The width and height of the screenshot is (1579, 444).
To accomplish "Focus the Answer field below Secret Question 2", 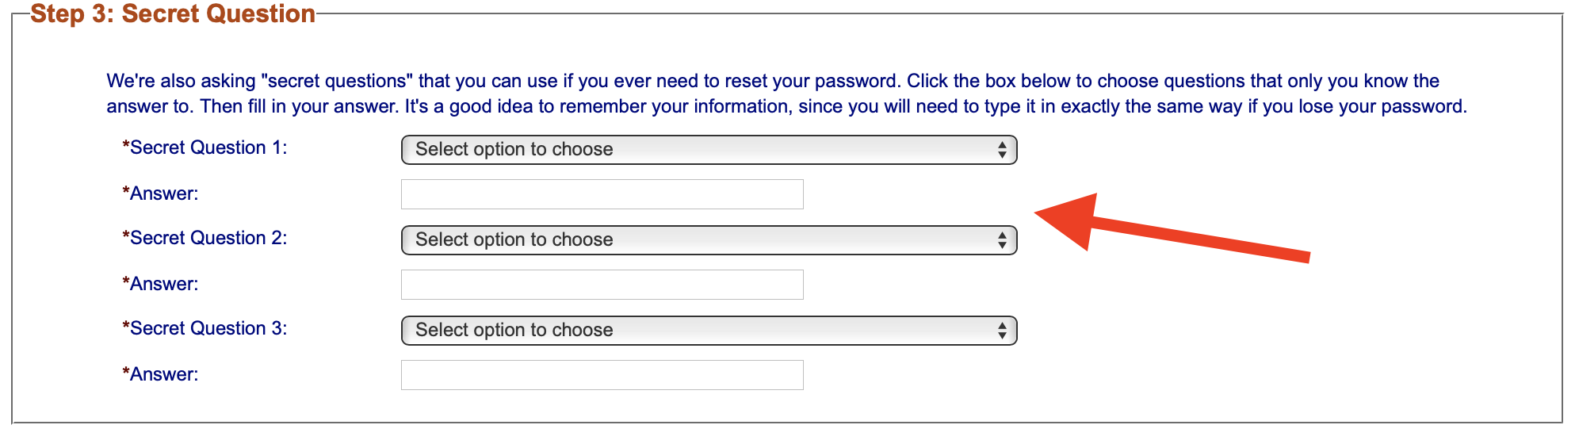I will coord(602,285).
